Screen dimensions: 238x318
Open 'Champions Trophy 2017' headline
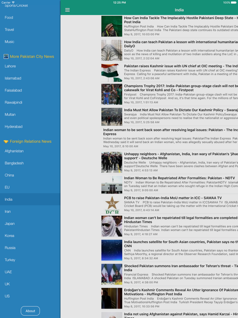181,88
